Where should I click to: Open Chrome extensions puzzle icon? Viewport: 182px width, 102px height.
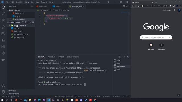tap(171, 6)
